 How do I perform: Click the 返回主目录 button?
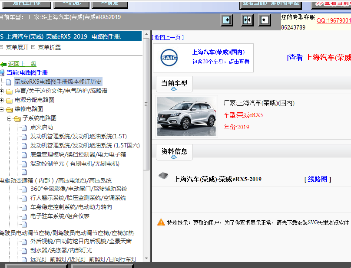[x=26, y=4]
